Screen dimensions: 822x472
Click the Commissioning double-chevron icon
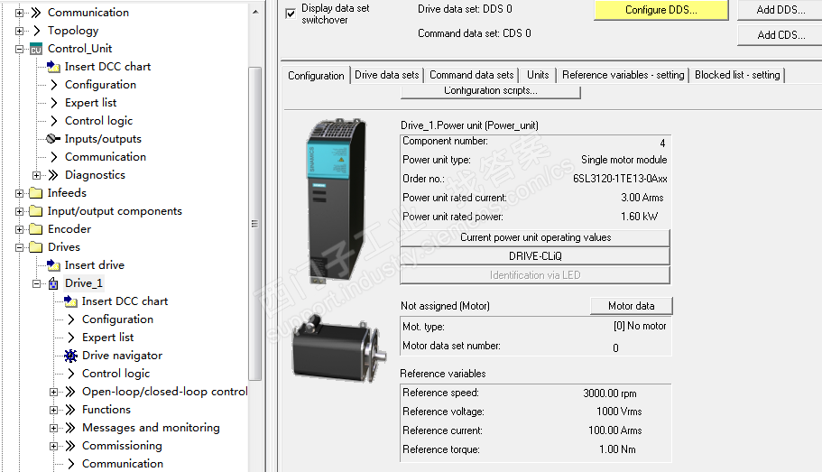click(70, 446)
